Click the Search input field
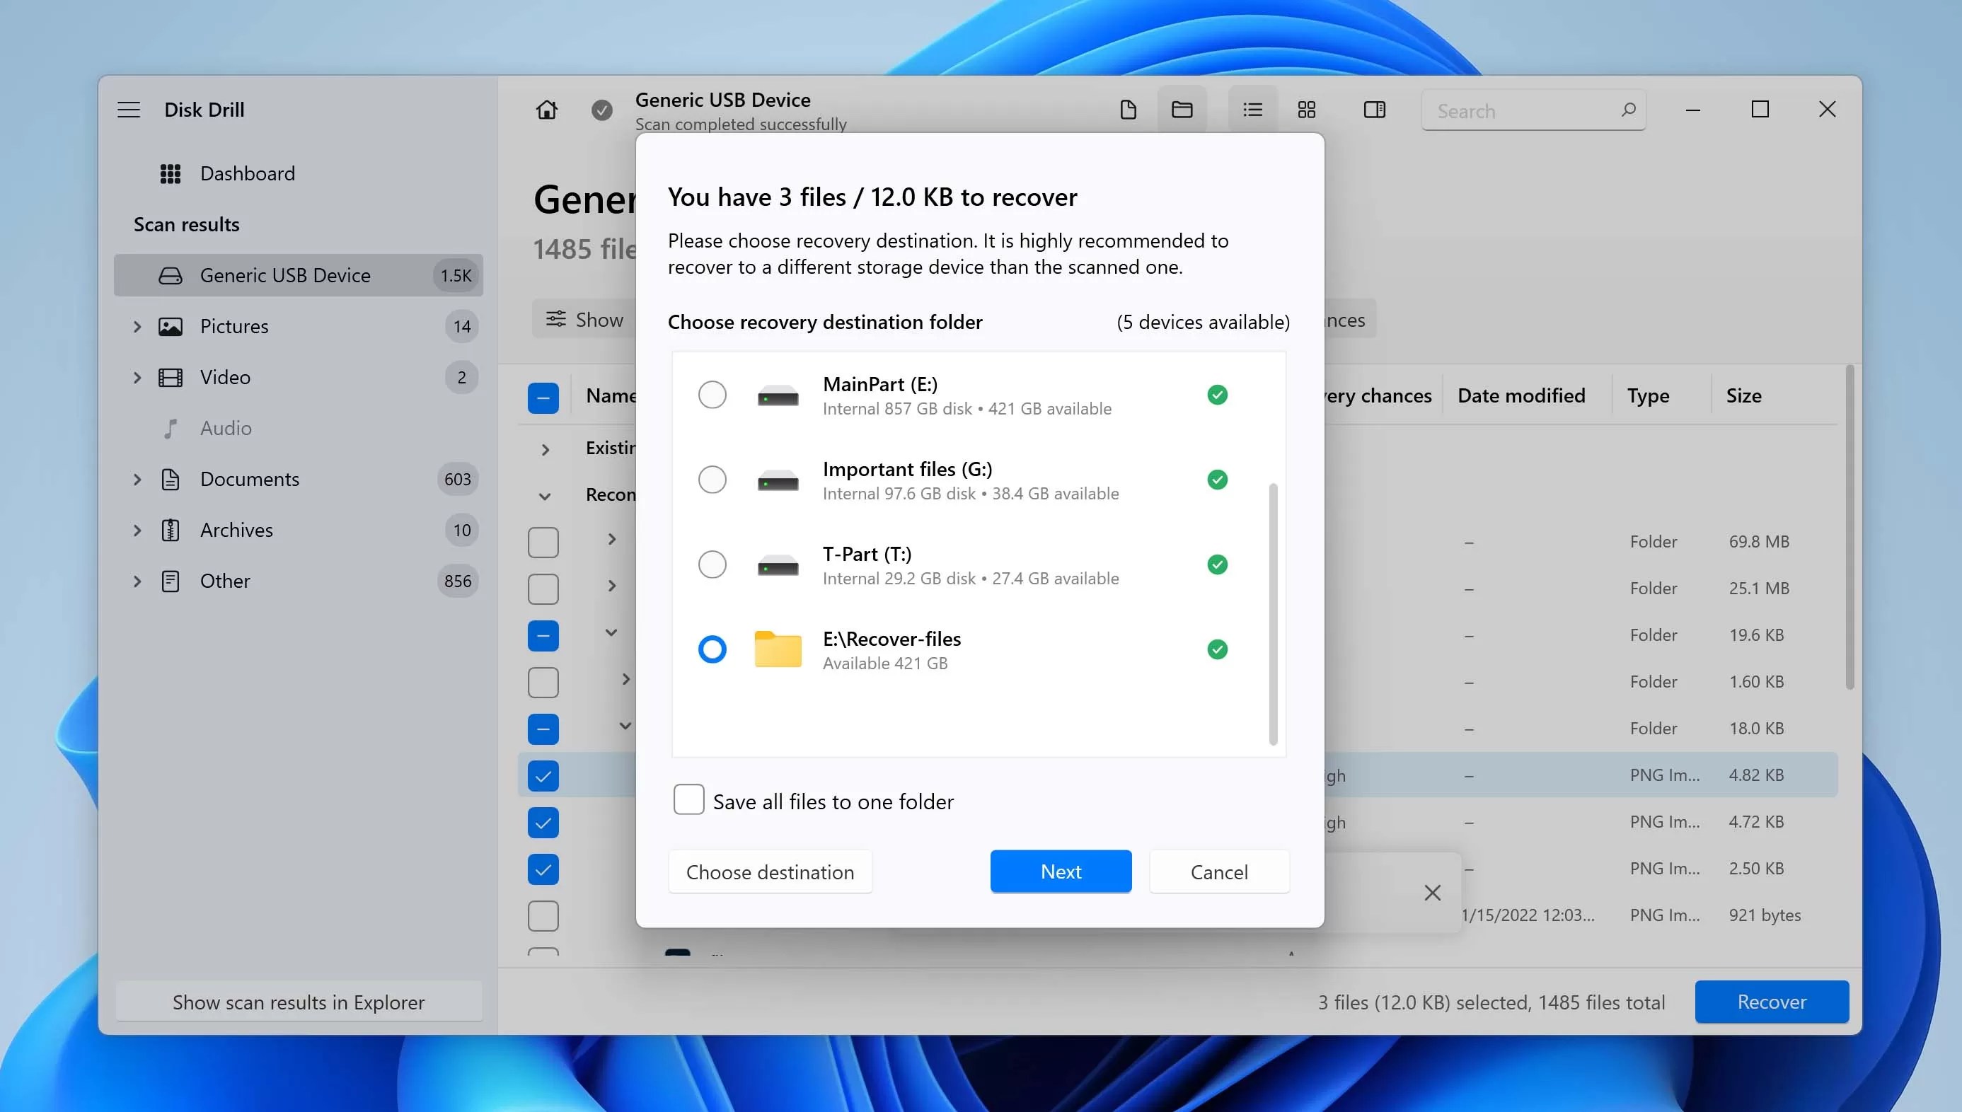This screenshot has width=1962, height=1112. coord(1520,111)
